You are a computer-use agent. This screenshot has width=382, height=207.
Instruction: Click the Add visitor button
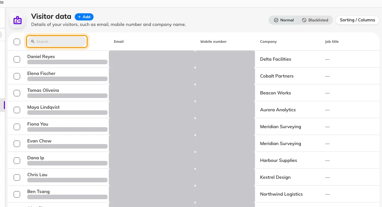pyautogui.click(x=84, y=17)
